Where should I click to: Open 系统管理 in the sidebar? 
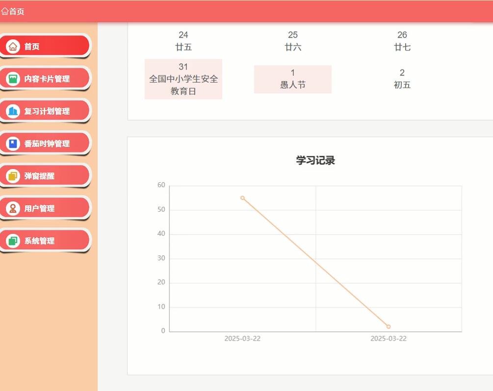click(46, 241)
